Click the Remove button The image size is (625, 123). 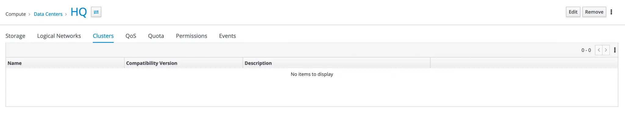coord(594,12)
